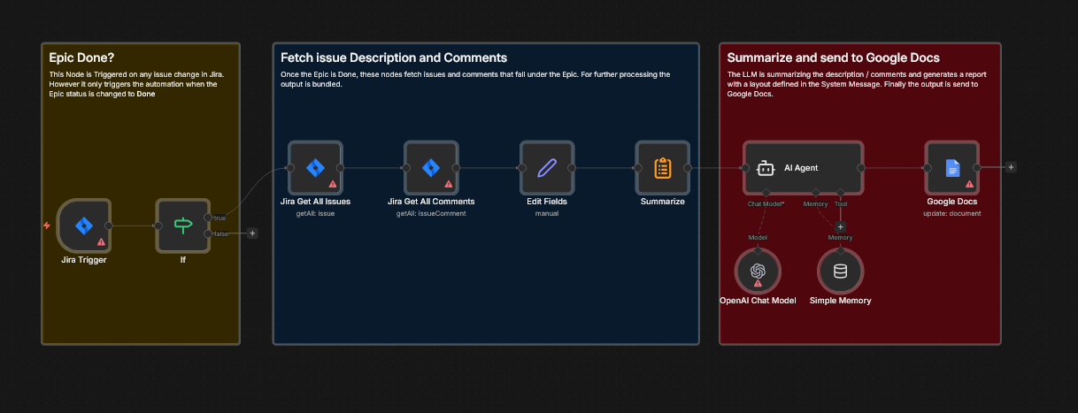Click the plus after the If false output
Image resolution: width=1078 pixels, height=413 pixels.
pos(252,233)
